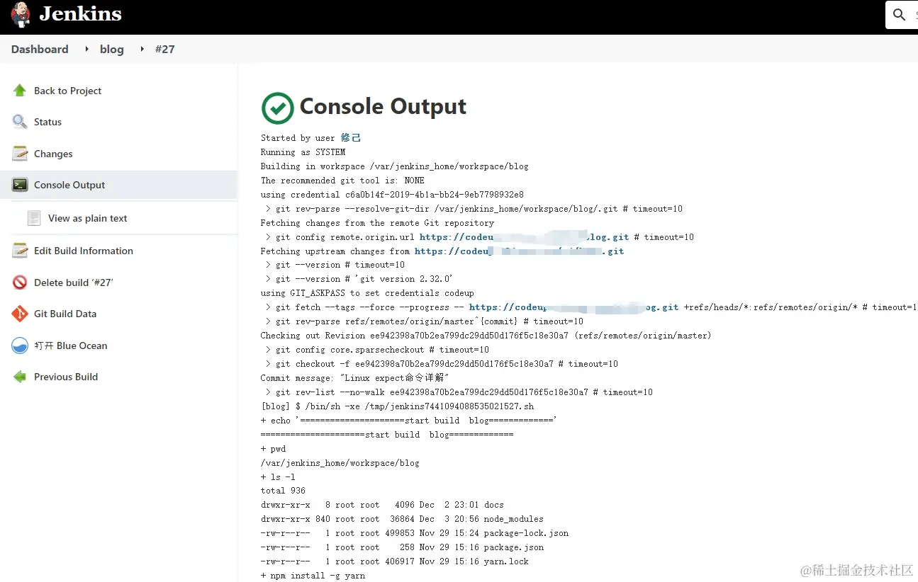
Task: Click 'Building in workspace' log line
Action: 394,166
